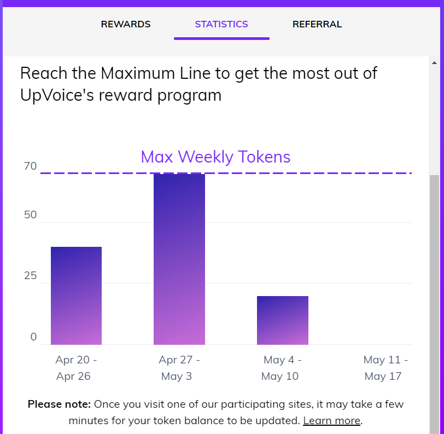
Task: Switch to the REFERRAL tab
Action: pyautogui.click(x=317, y=24)
